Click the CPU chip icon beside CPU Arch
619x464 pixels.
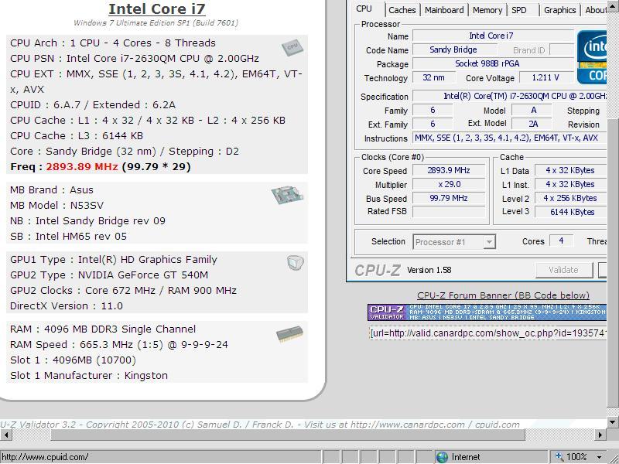point(292,47)
